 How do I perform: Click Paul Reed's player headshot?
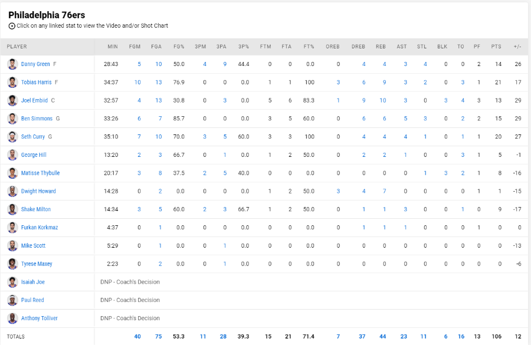coord(12,300)
